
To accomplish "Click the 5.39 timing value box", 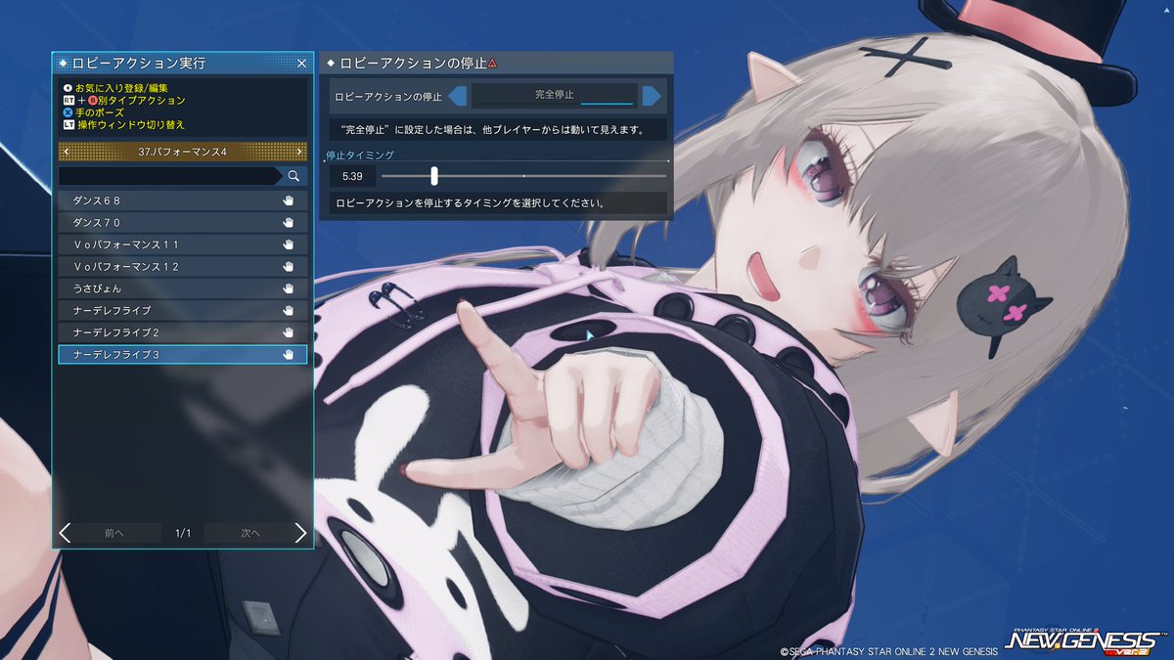I will point(352,176).
